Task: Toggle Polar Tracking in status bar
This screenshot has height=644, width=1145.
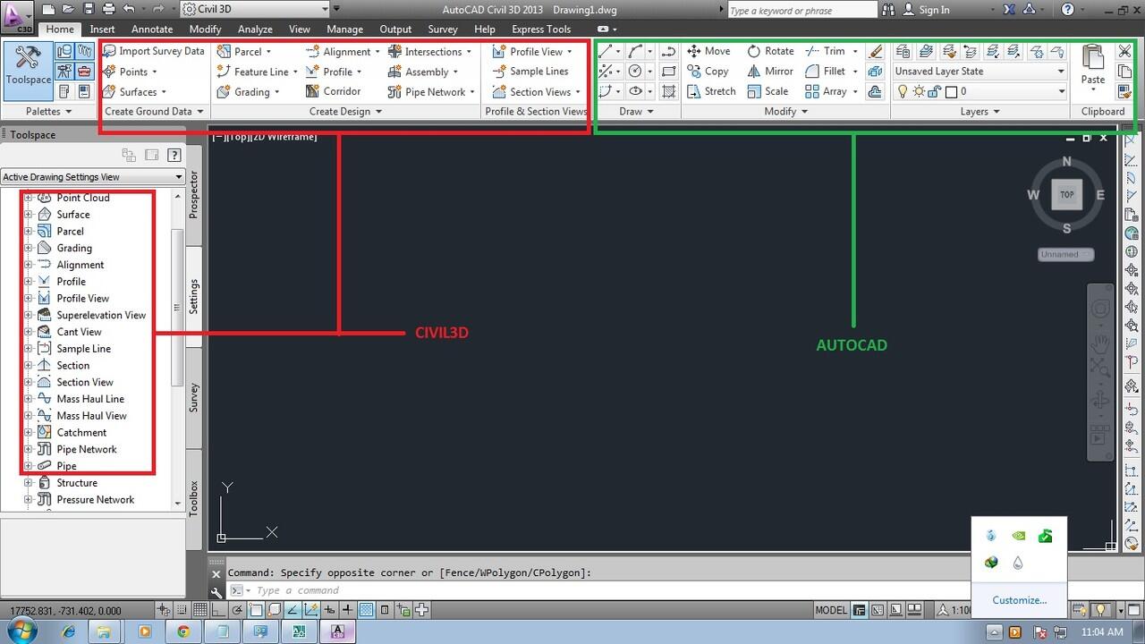Action: [x=238, y=610]
